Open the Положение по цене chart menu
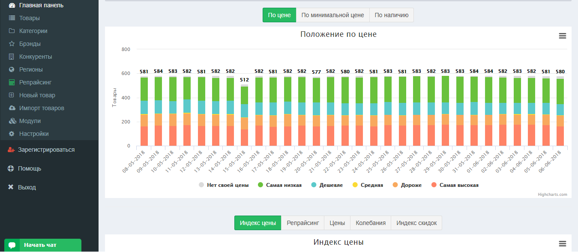This screenshot has width=578, height=252. click(563, 36)
